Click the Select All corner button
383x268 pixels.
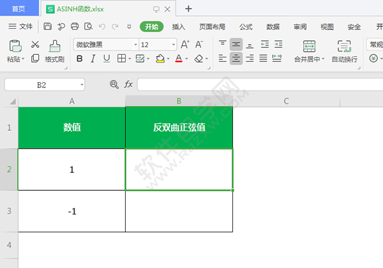click(13, 101)
